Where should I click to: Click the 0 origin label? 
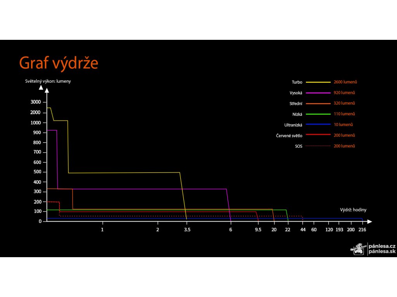pyautogui.click(x=40, y=221)
